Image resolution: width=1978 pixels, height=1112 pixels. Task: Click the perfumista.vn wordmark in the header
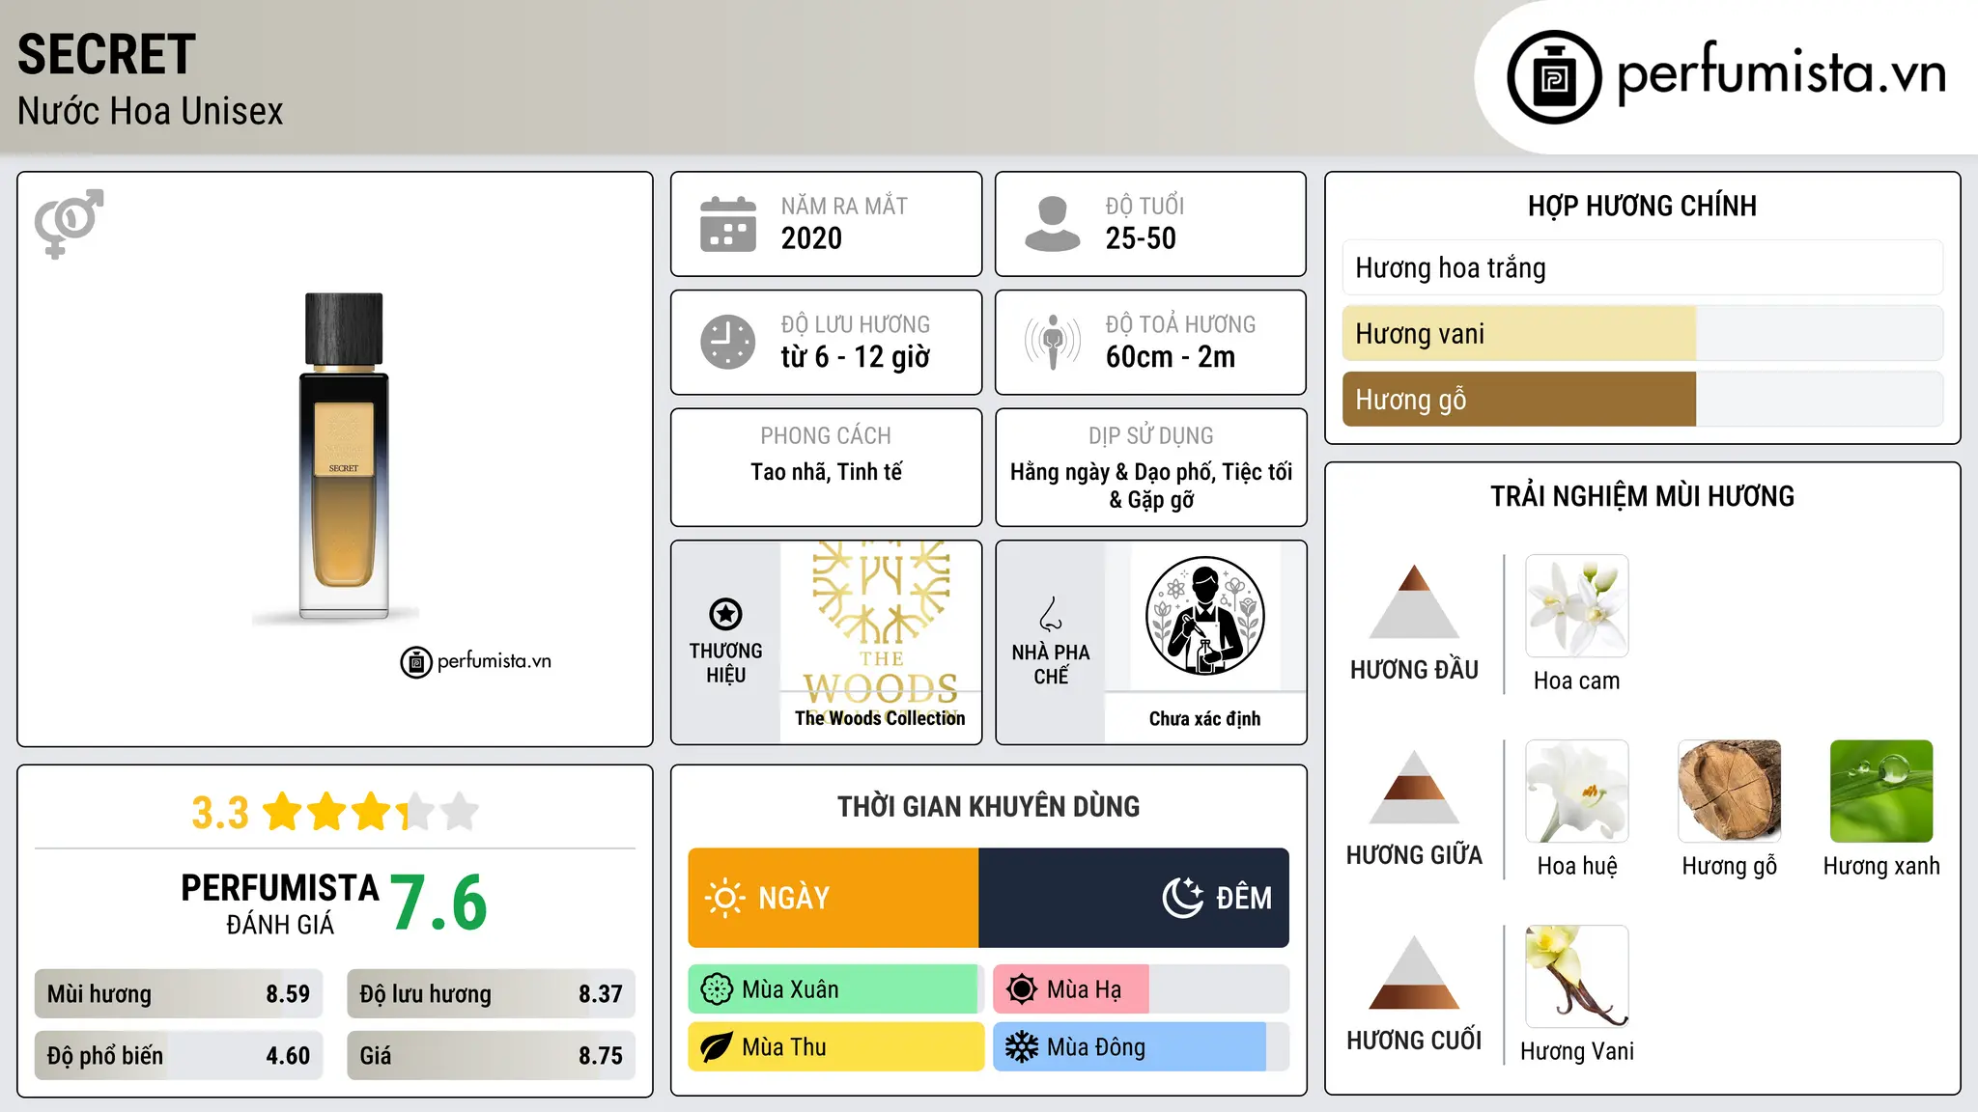click(1781, 72)
